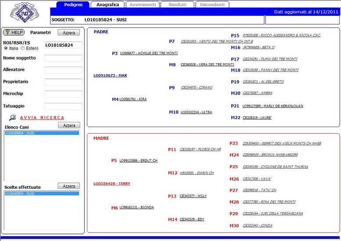Focus the Microchip input field
341x241 pixels.
tap(63, 94)
